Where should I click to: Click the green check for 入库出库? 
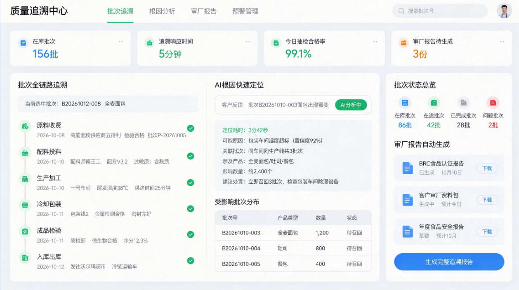coord(191,261)
